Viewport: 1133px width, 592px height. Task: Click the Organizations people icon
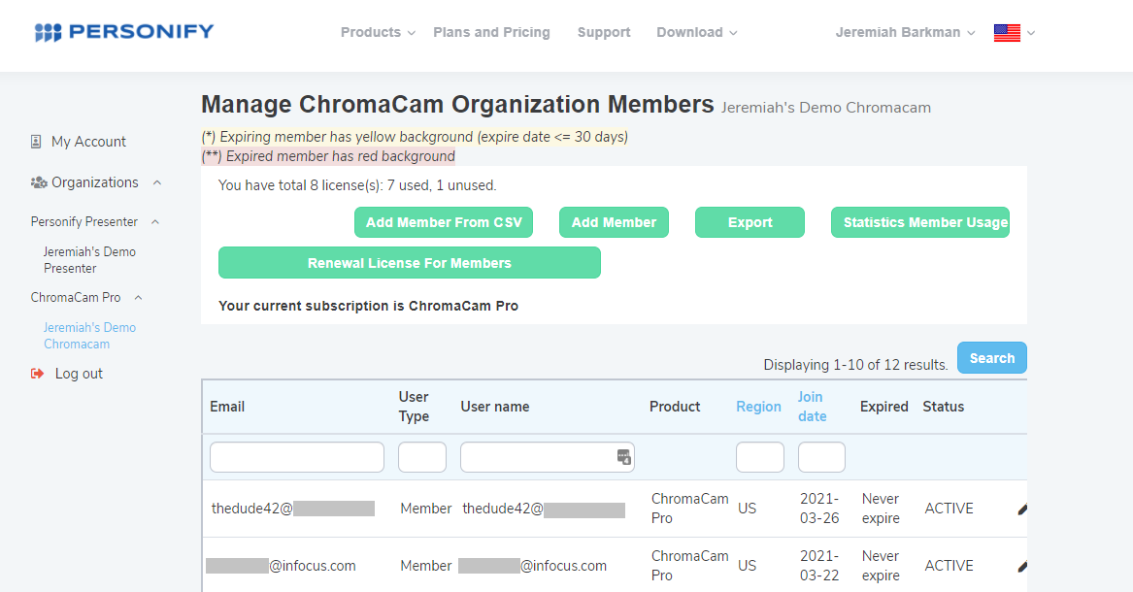coord(39,182)
